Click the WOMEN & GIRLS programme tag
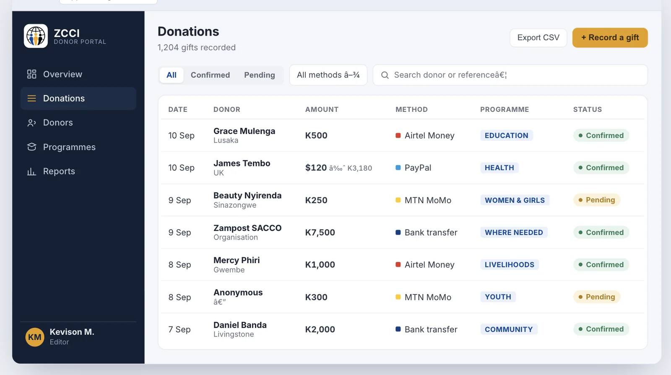This screenshot has height=375, width=671. [515, 200]
